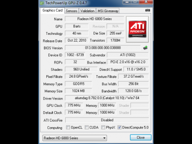Close GPU-Z with the title bar X
192x144 pixels.
pyautogui.click(x=146, y=2)
